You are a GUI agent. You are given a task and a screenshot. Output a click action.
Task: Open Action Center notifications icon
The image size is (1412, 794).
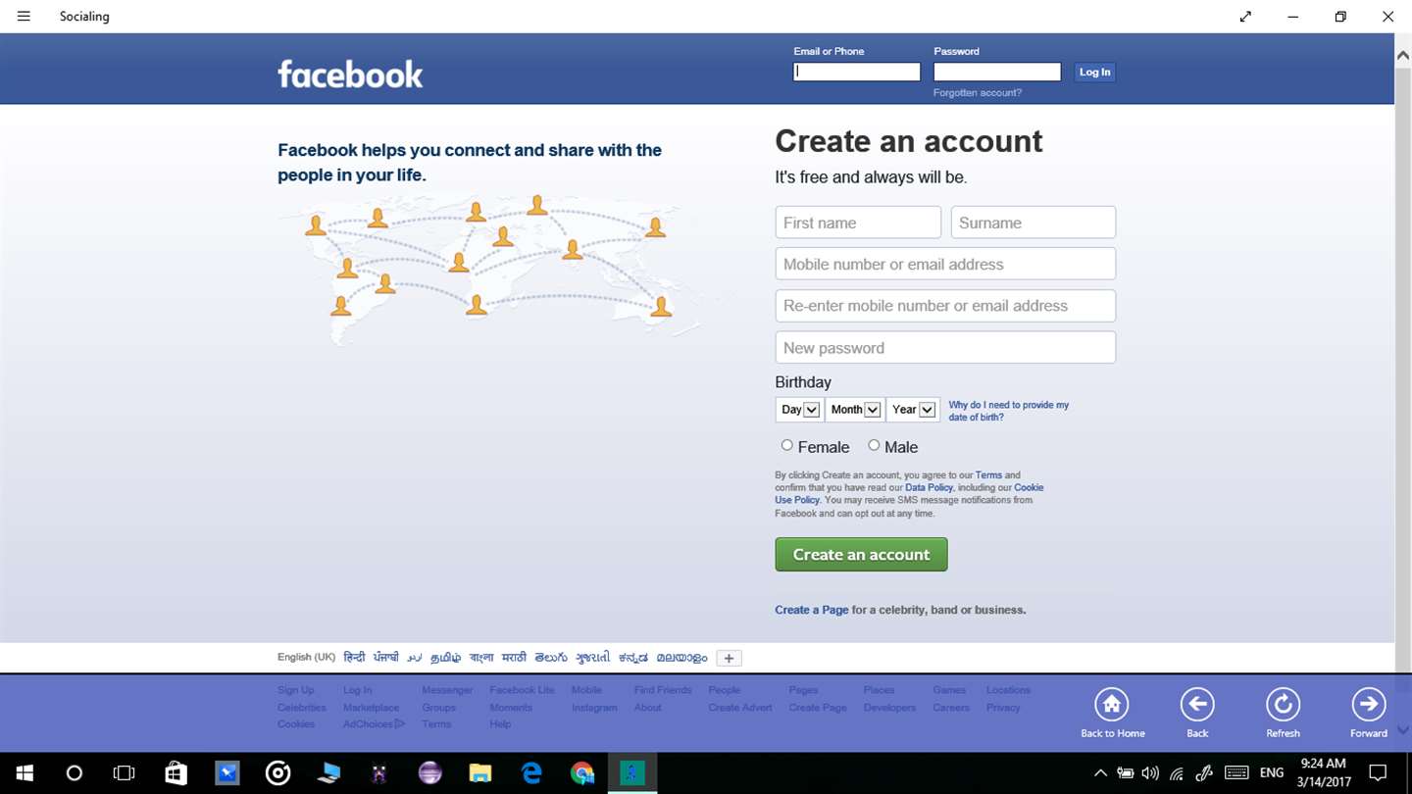point(1378,773)
